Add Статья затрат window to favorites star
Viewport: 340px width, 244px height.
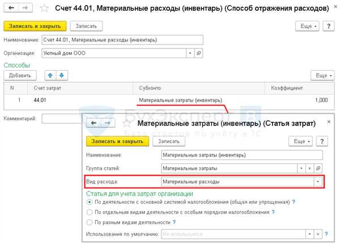click(127, 123)
